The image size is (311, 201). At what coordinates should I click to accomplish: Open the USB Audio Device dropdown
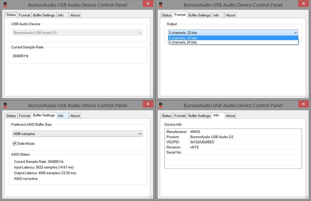pos(78,33)
